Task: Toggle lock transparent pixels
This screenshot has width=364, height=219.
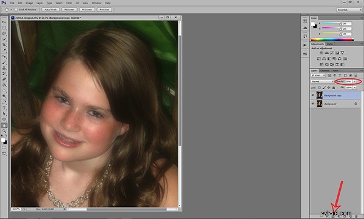Action: (320, 88)
